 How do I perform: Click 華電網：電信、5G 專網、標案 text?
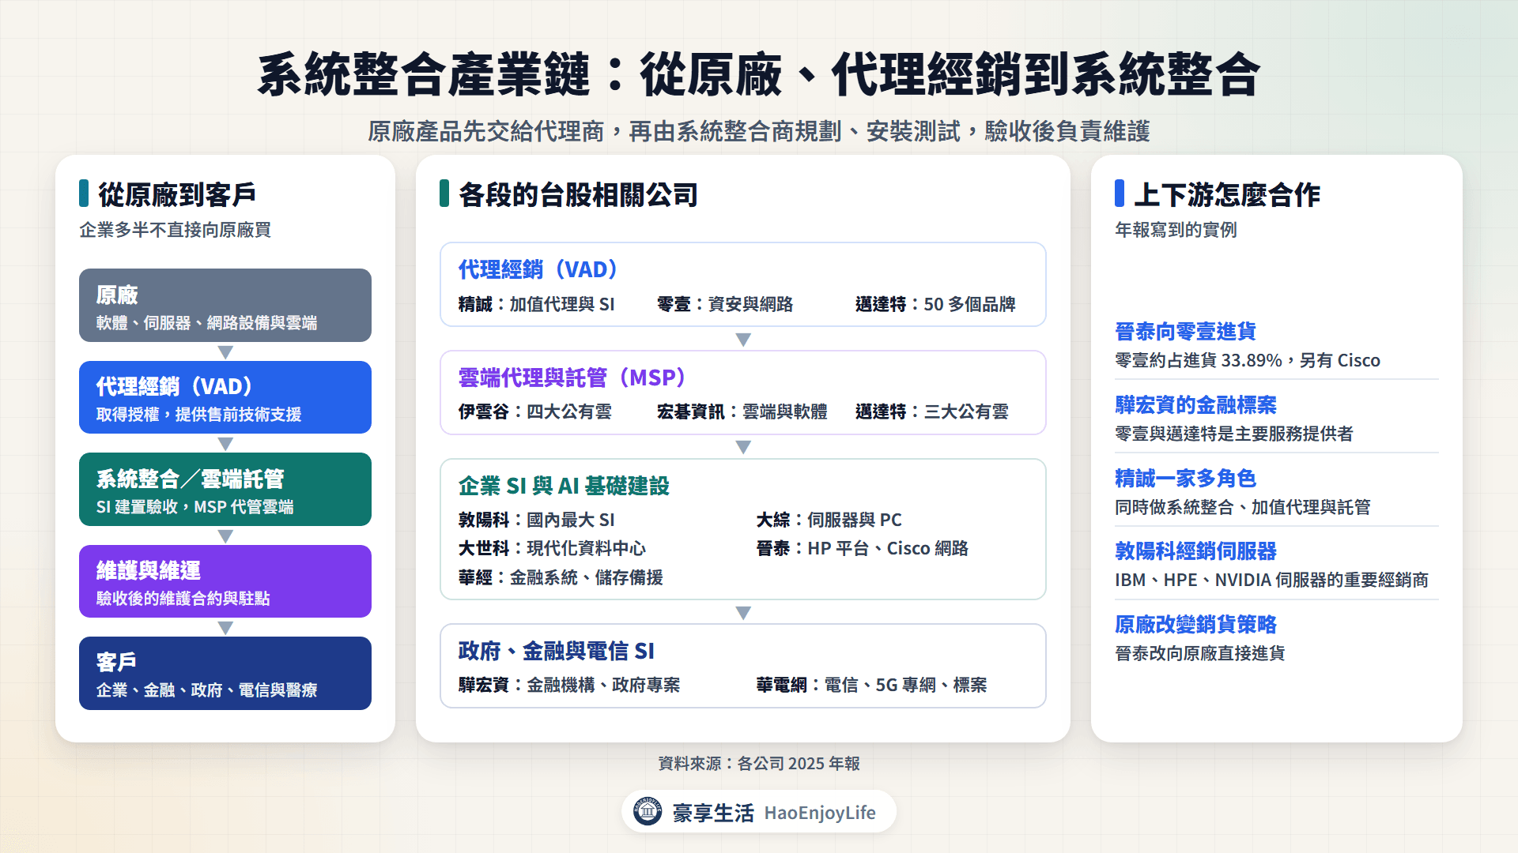[871, 685]
